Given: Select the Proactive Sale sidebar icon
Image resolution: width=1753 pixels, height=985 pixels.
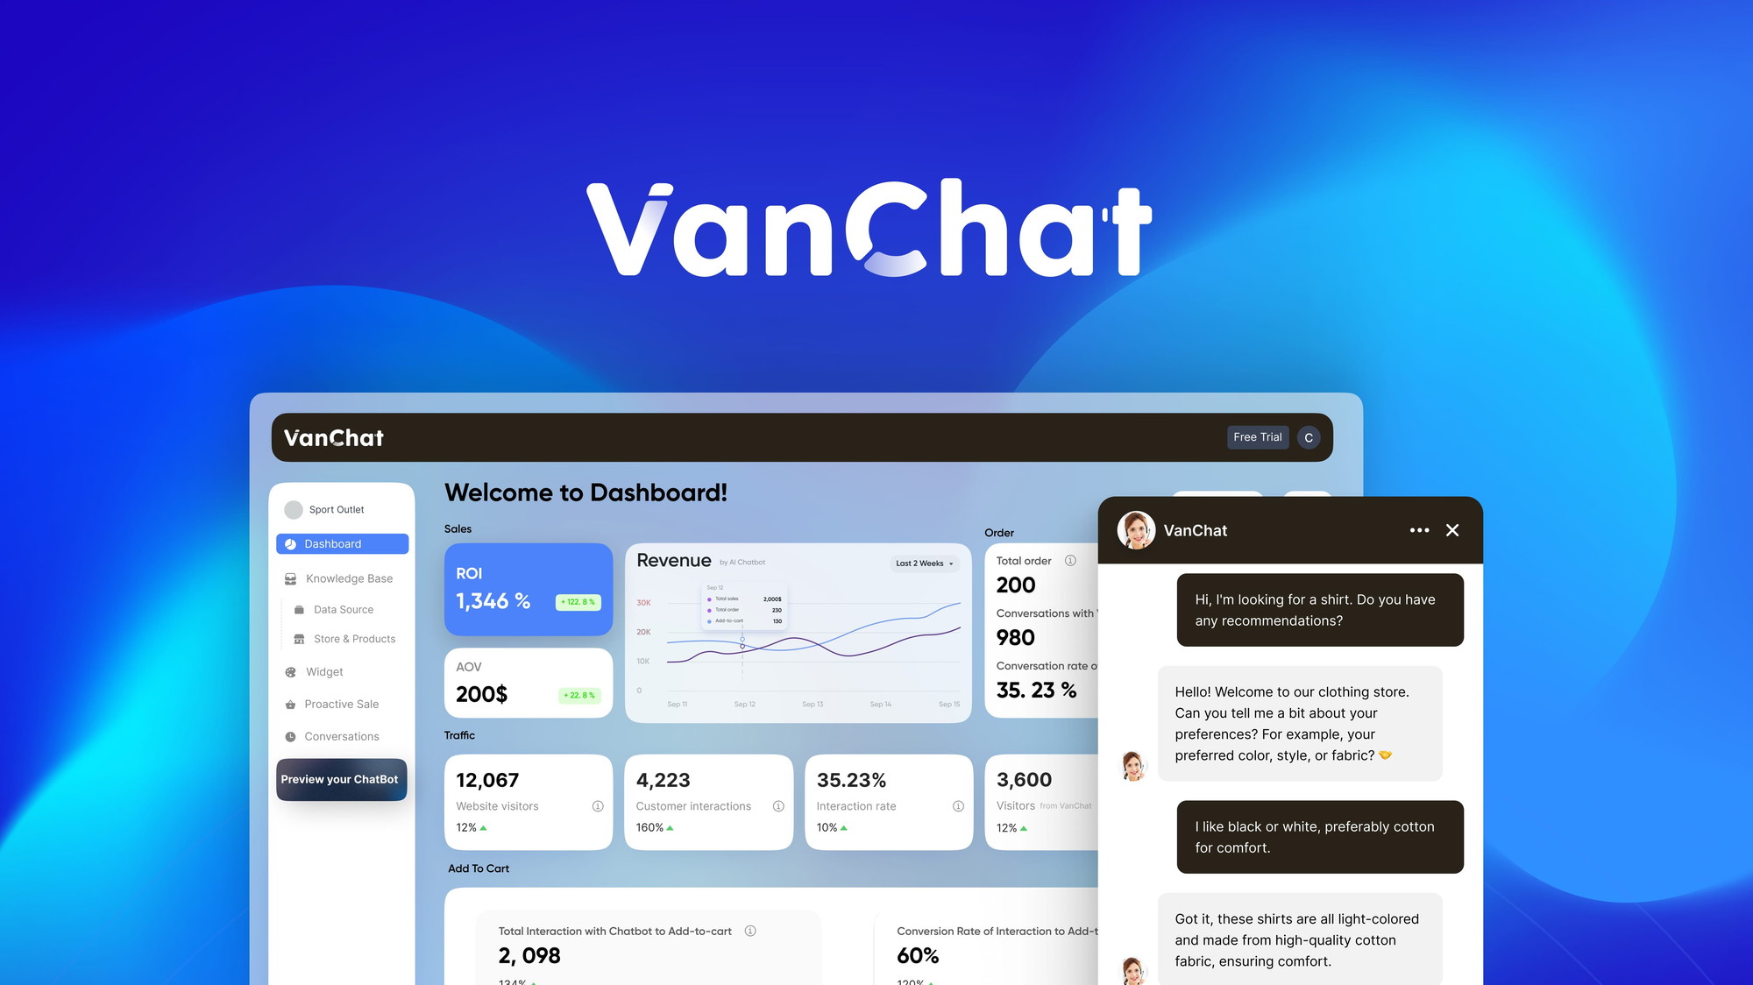Looking at the screenshot, I should [x=295, y=703].
